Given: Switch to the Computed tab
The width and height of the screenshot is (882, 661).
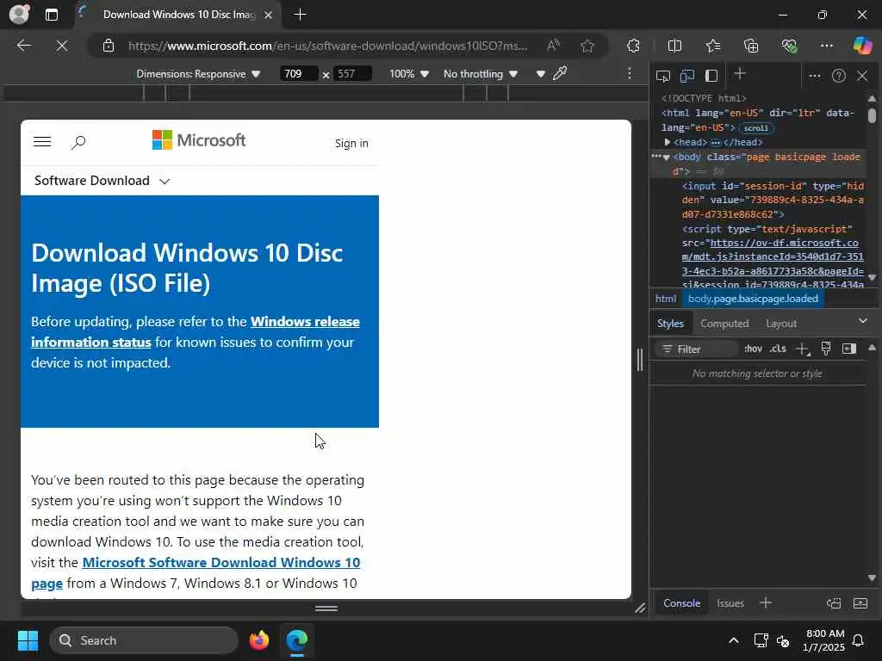Looking at the screenshot, I should pyautogui.click(x=724, y=324).
